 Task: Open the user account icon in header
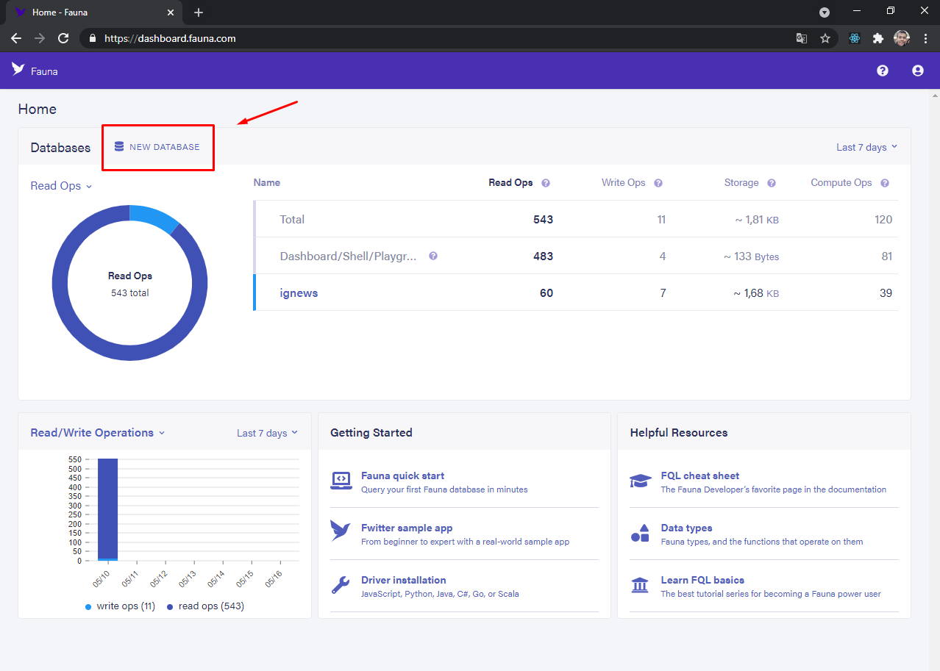(x=918, y=71)
